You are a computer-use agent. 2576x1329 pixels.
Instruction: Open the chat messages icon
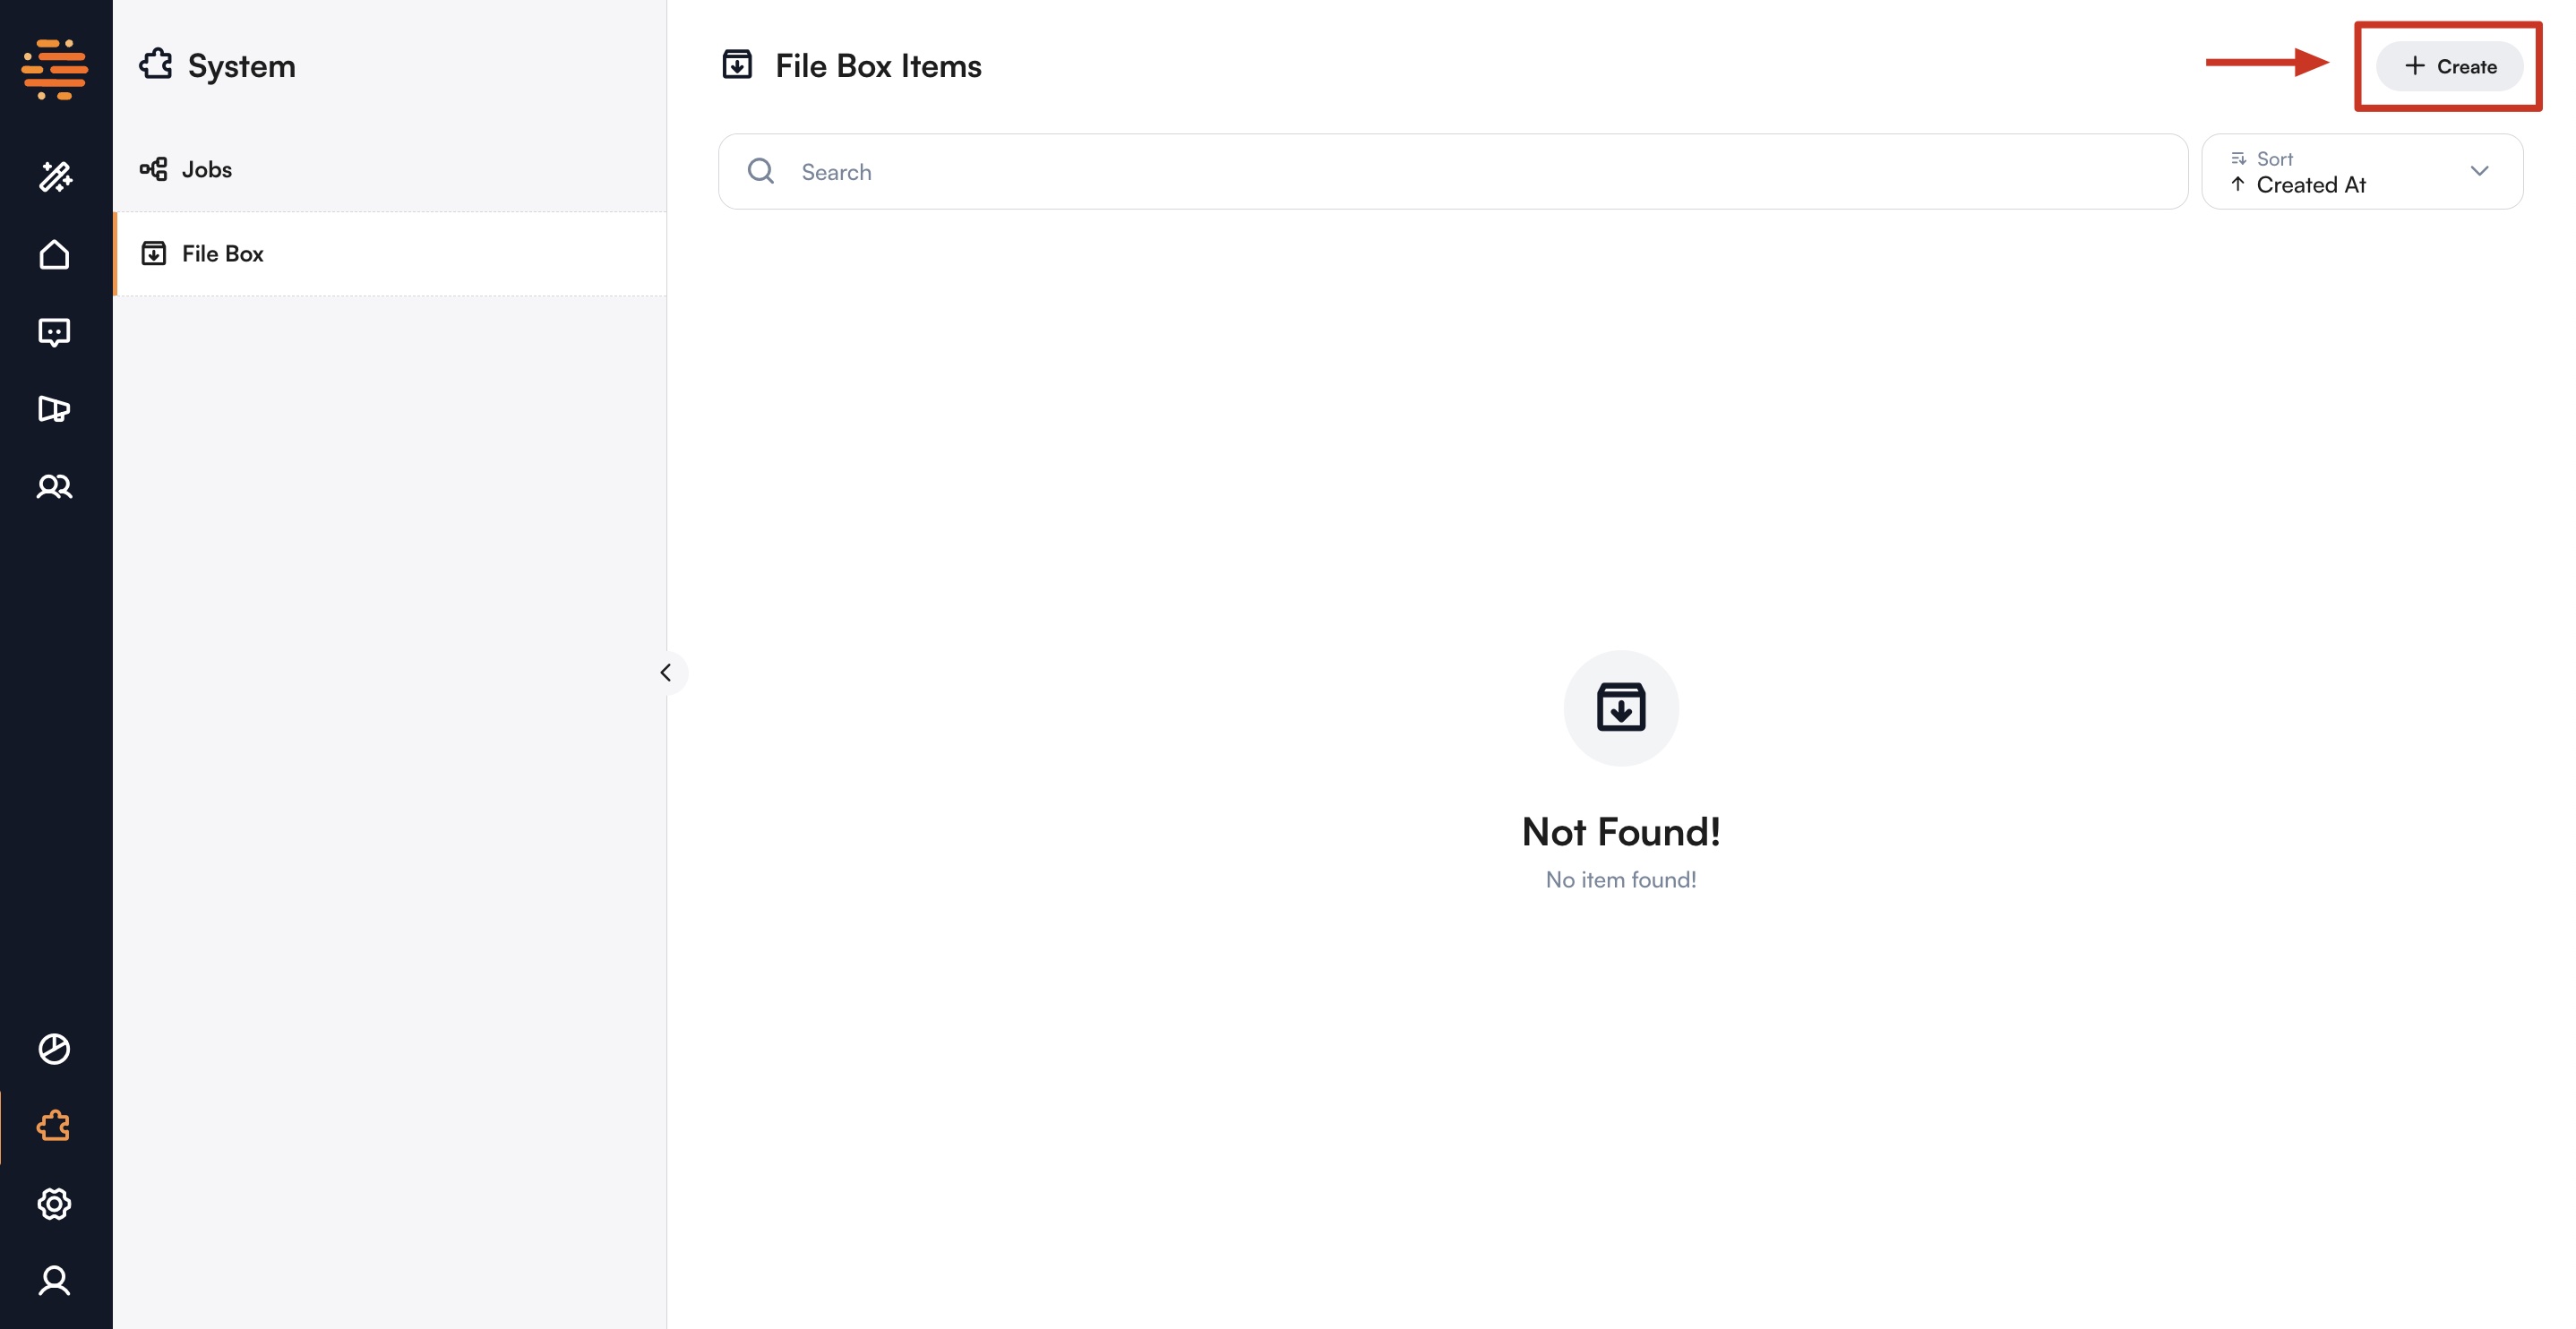point(55,332)
